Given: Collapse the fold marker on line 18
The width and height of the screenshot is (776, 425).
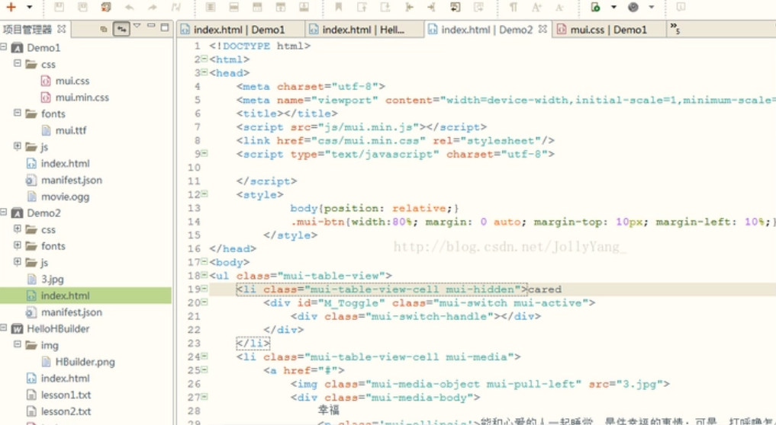Looking at the screenshot, I should click(204, 276).
